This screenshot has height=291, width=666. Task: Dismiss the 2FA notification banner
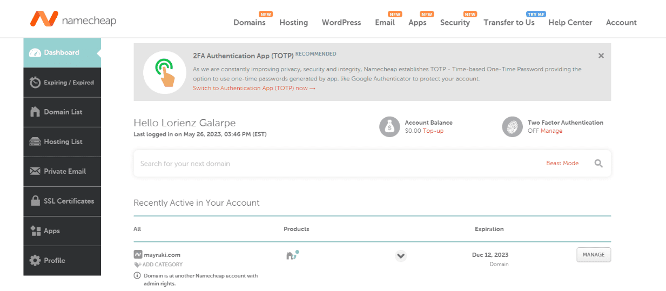[601, 56]
